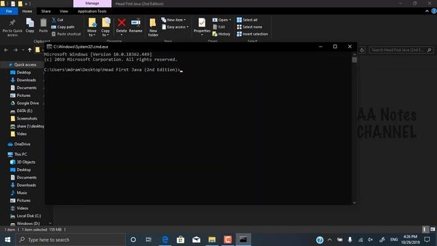Image resolution: width=437 pixels, height=246 pixels.
Task: Click the refresh button by address bar
Action: point(362,50)
